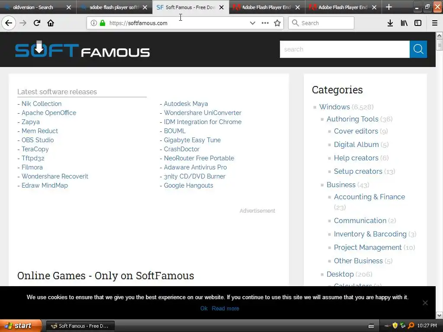The image size is (443, 332).
Task: Open Project Management category
Action: pyautogui.click(x=368, y=247)
